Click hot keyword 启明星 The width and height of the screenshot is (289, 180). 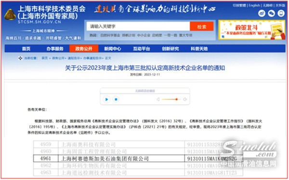point(157,35)
